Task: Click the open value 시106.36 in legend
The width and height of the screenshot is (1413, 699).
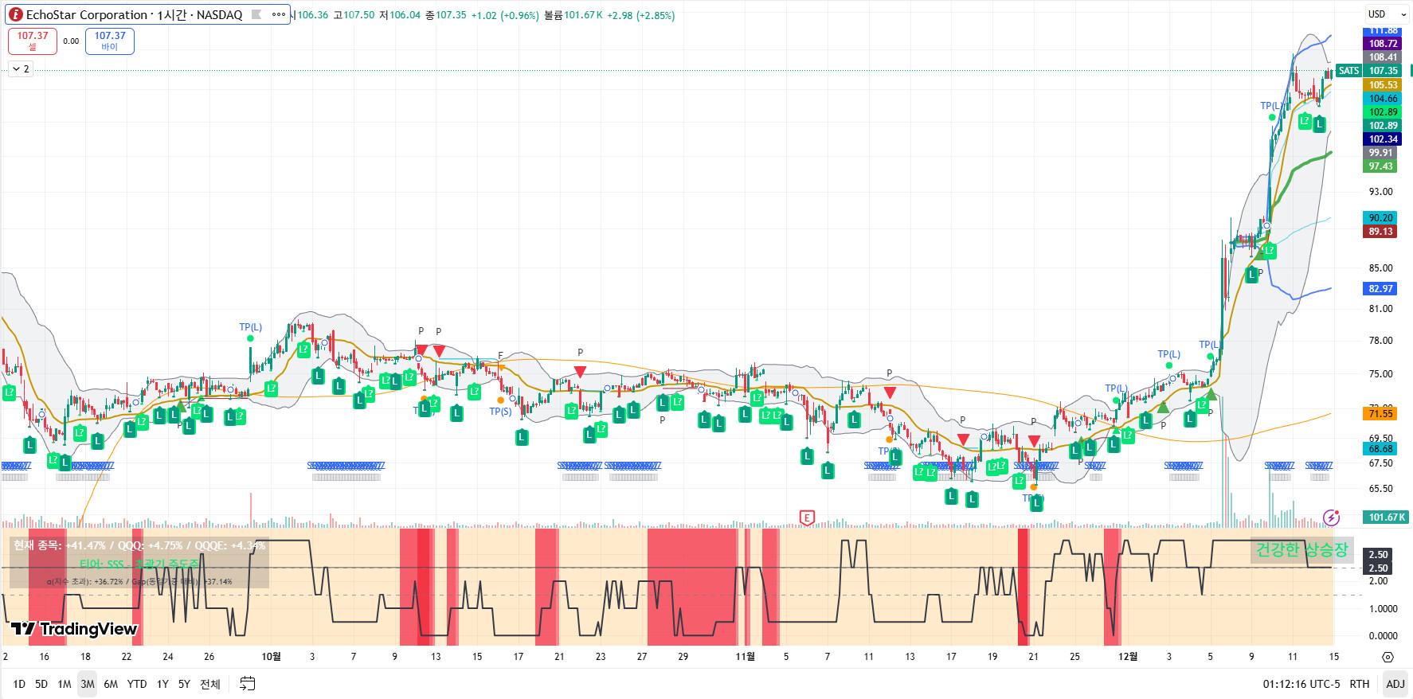Action: coord(311,15)
